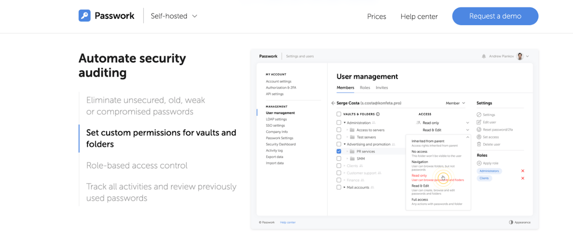Image resolution: width=573 pixels, height=240 pixels.
Task: Click the Edit user pencil icon
Action: tap(479, 122)
